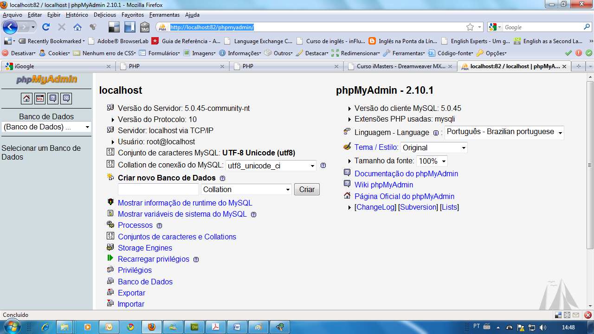Click the Tema / Estilo link
The image size is (594, 334).
click(376, 147)
